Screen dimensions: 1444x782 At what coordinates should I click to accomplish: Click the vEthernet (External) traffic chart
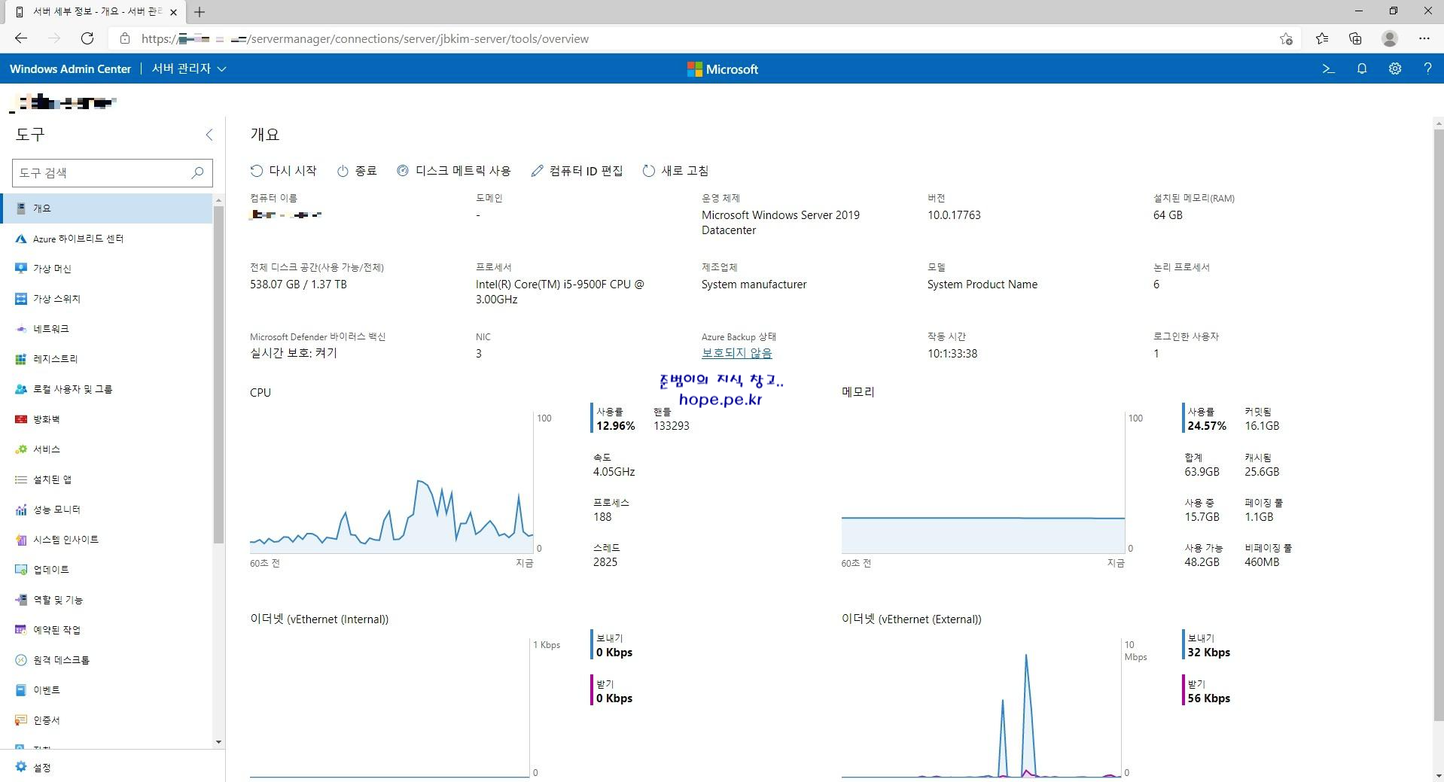click(x=982, y=707)
